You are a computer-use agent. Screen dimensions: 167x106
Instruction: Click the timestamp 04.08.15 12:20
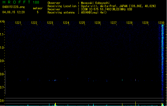coord(14,12)
